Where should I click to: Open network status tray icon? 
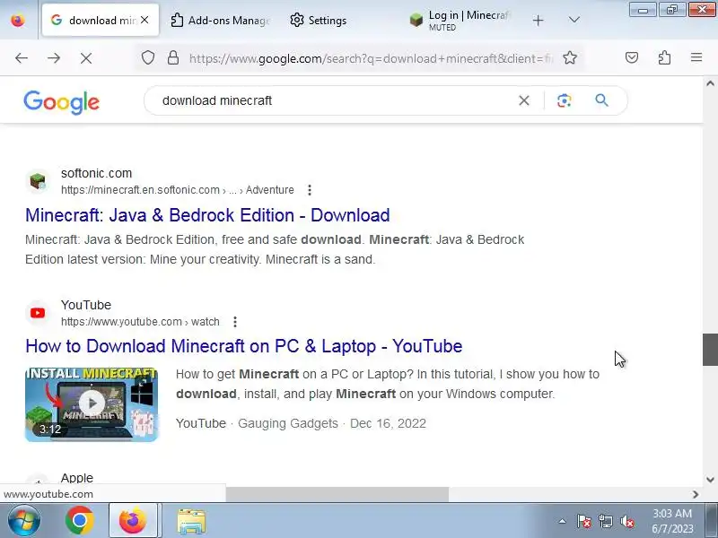(x=606, y=521)
